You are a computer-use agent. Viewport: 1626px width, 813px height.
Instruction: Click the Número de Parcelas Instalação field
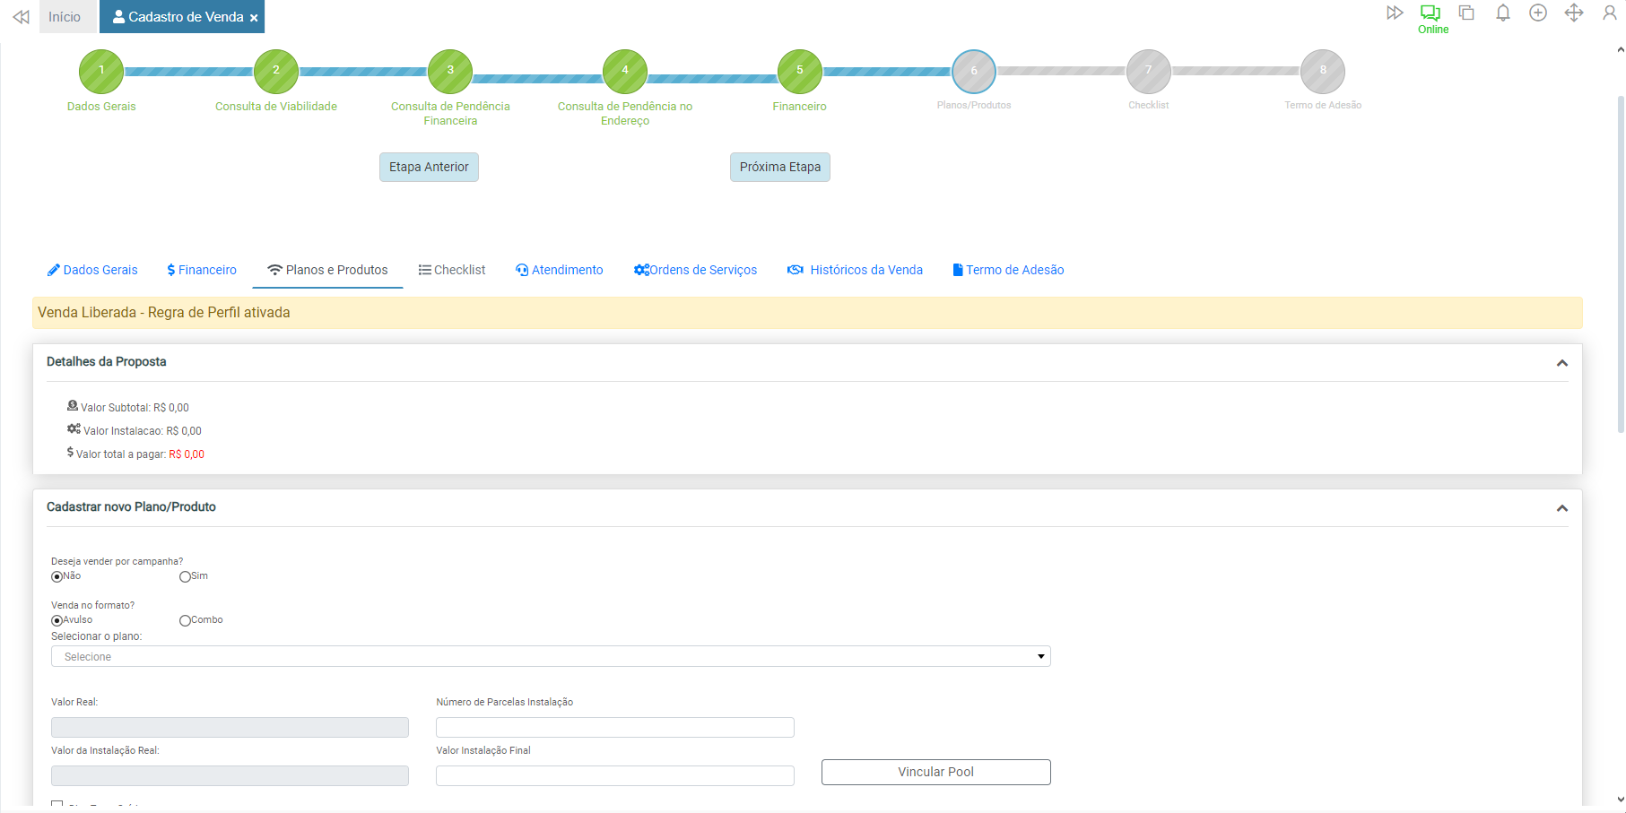(614, 727)
